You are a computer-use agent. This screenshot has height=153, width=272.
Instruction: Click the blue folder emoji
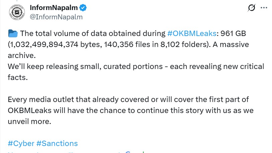coord(13,34)
